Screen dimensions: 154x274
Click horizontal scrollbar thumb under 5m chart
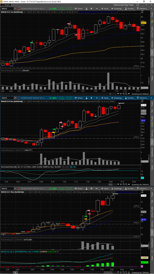111,184
